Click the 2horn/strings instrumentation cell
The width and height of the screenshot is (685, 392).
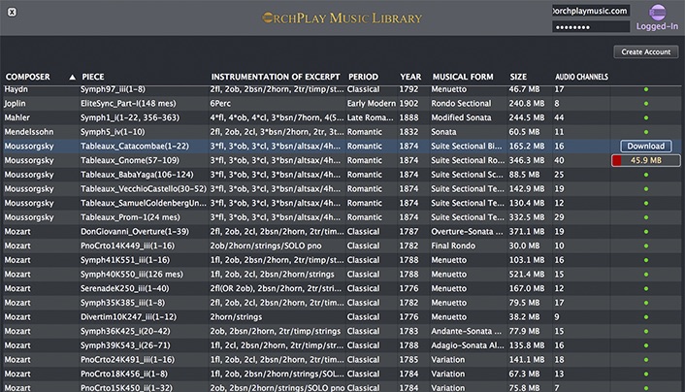236,317
